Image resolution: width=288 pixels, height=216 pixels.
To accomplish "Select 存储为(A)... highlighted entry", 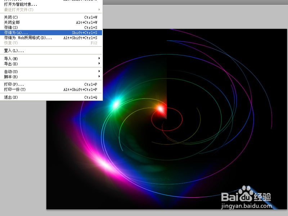I will coord(51,33).
